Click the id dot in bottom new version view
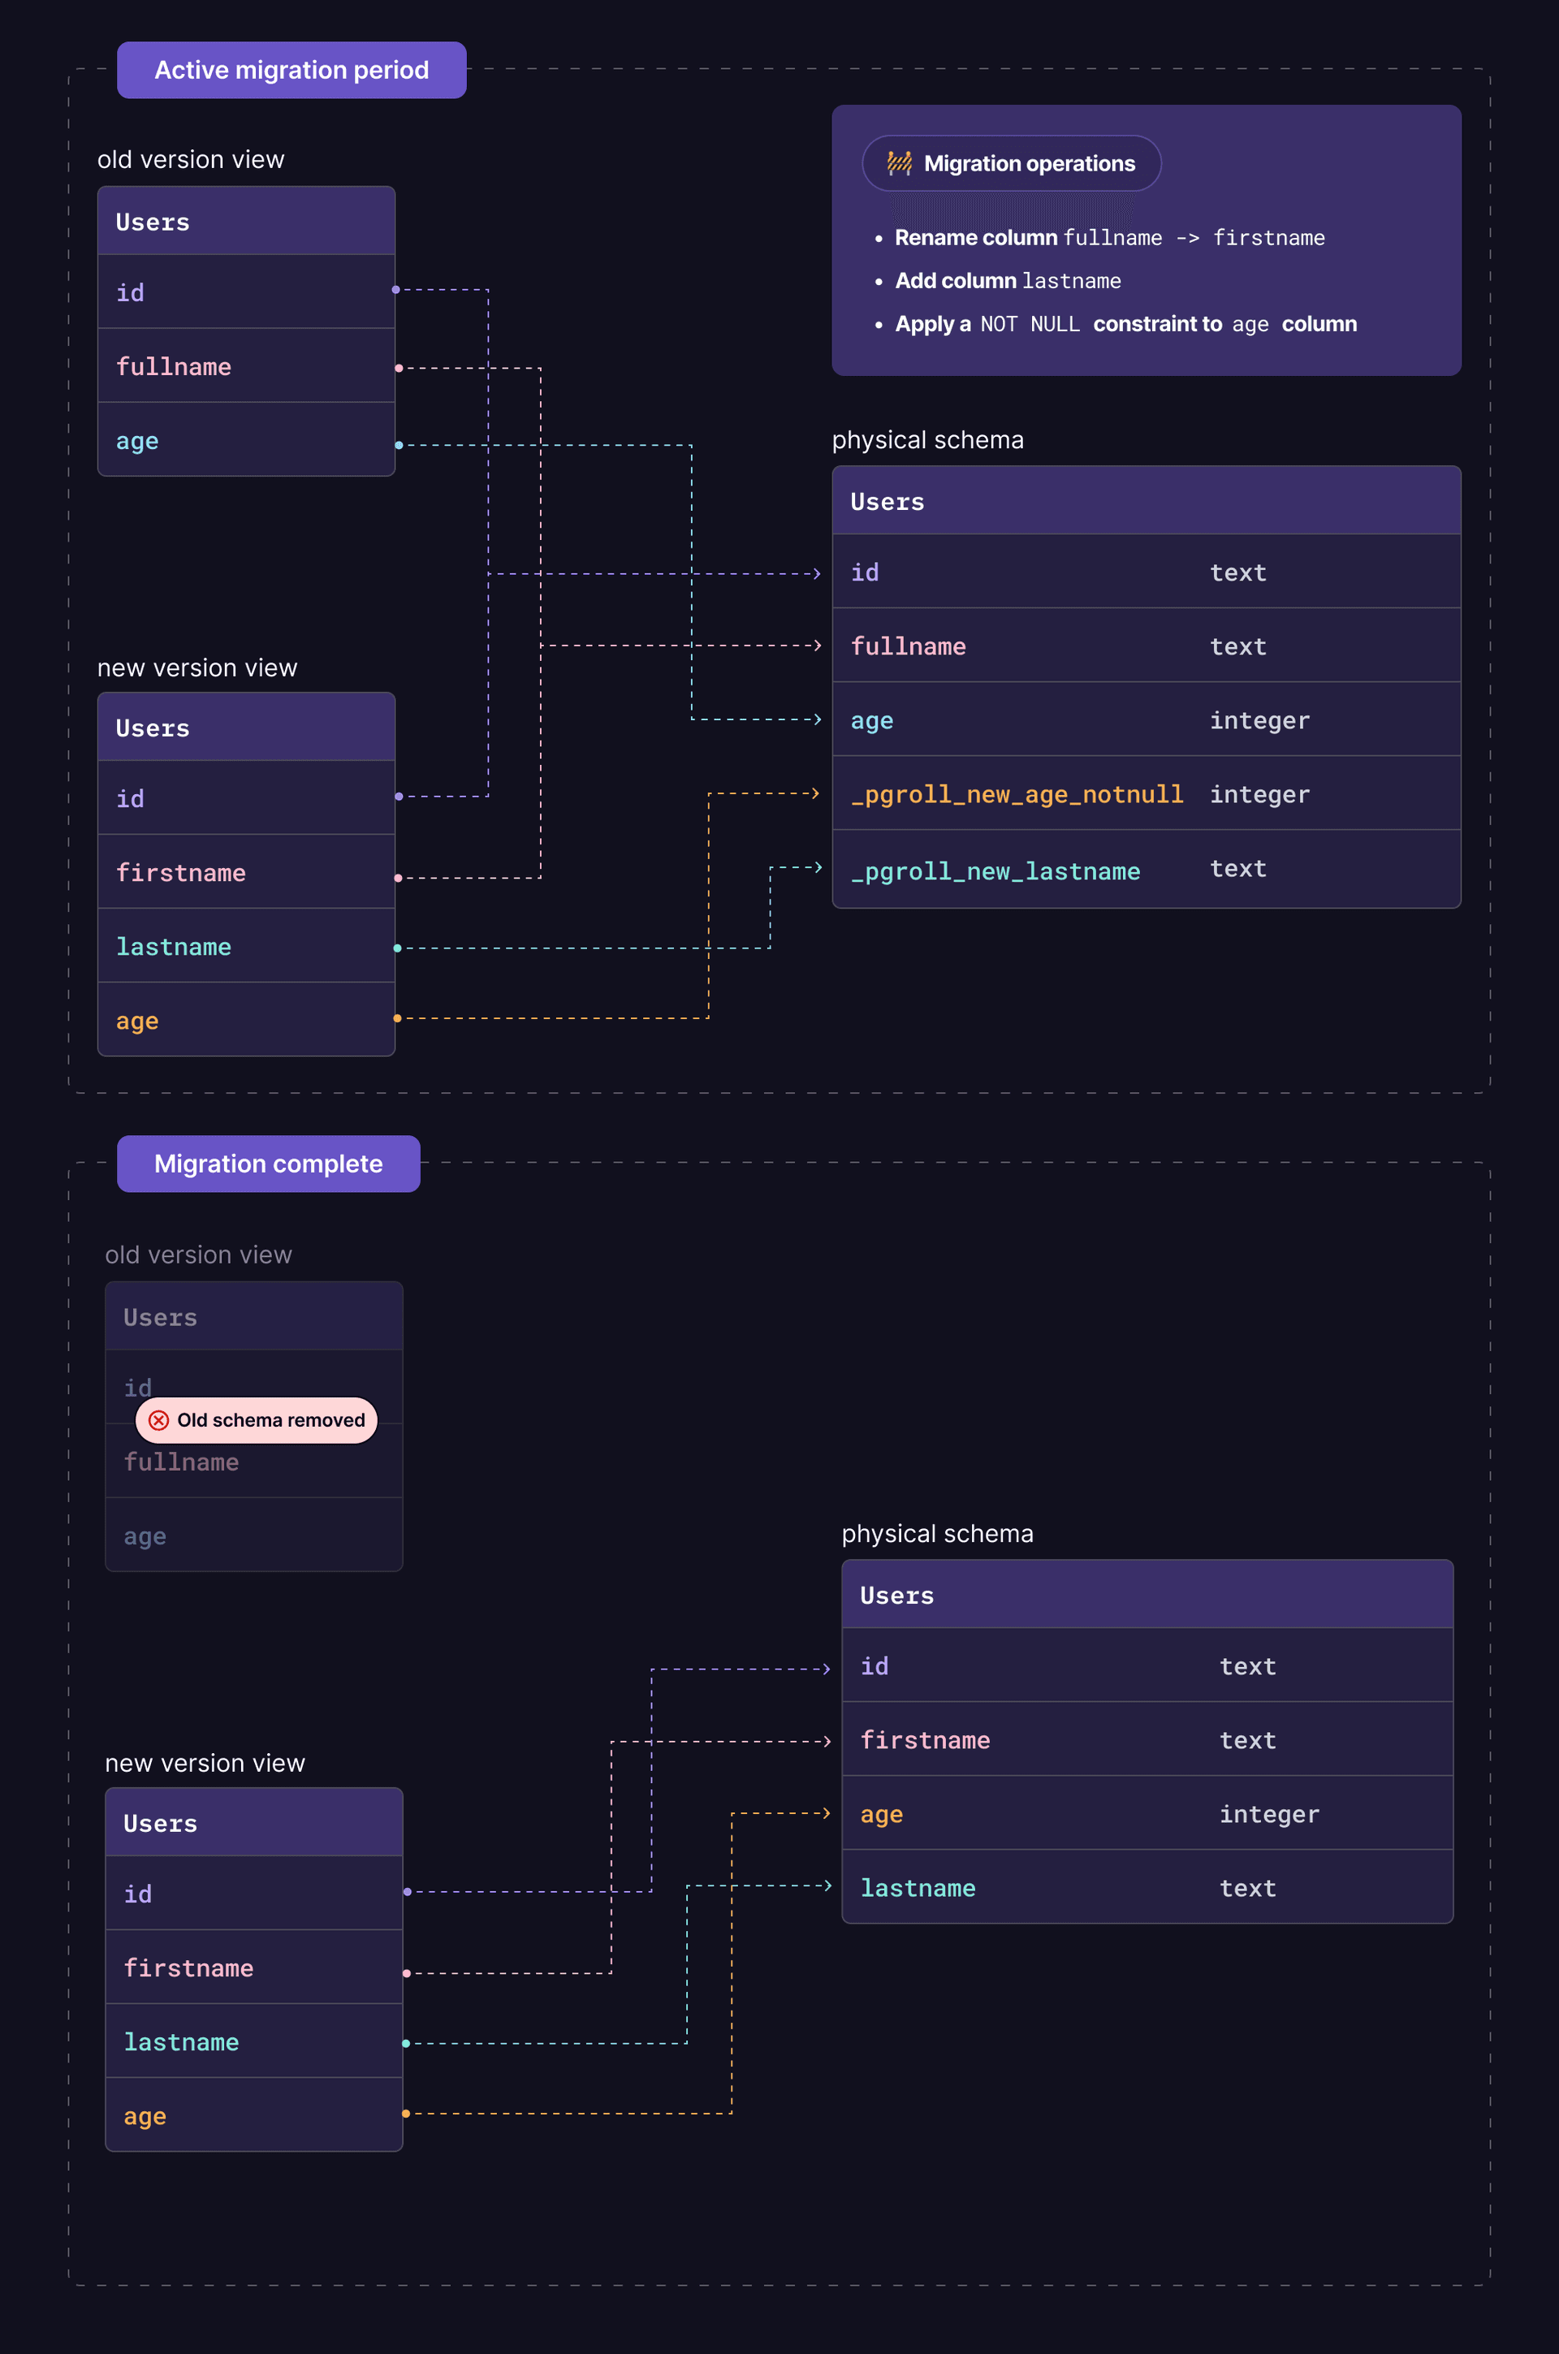 click(406, 1893)
